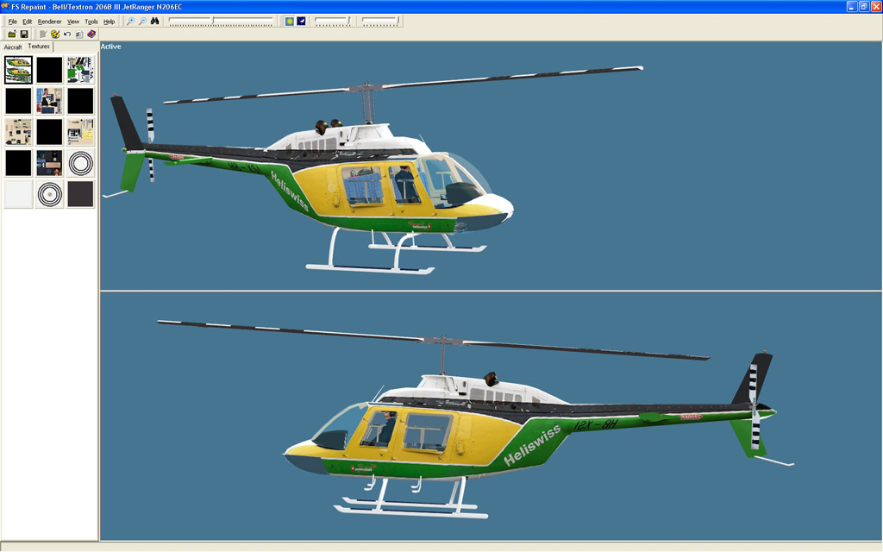Click the undo arrow icon
Image resolution: width=883 pixels, height=552 pixels.
(x=67, y=34)
